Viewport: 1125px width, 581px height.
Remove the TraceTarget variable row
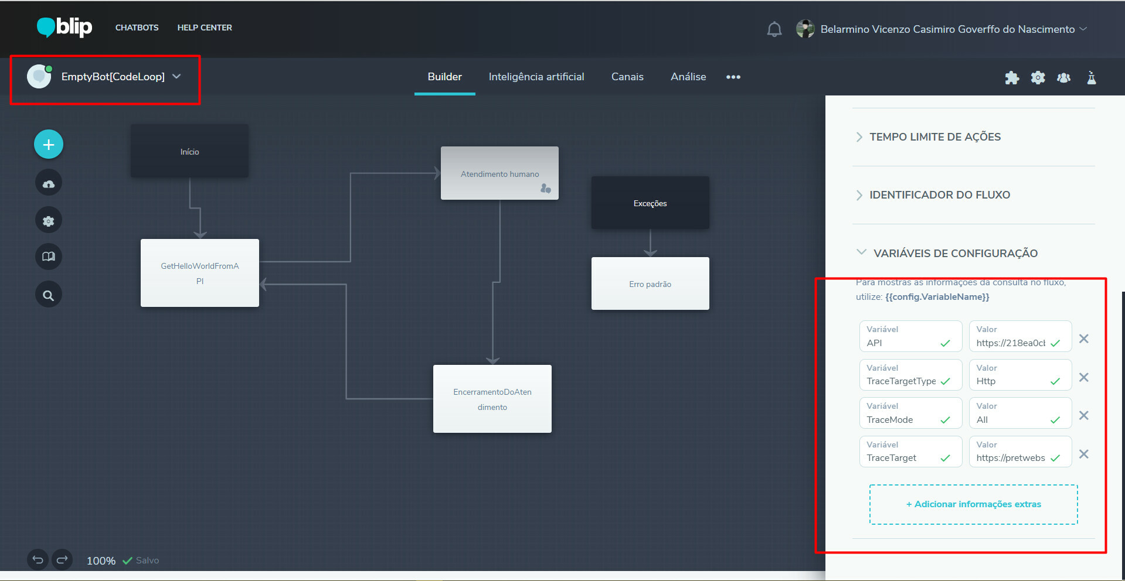point(1084,454)
